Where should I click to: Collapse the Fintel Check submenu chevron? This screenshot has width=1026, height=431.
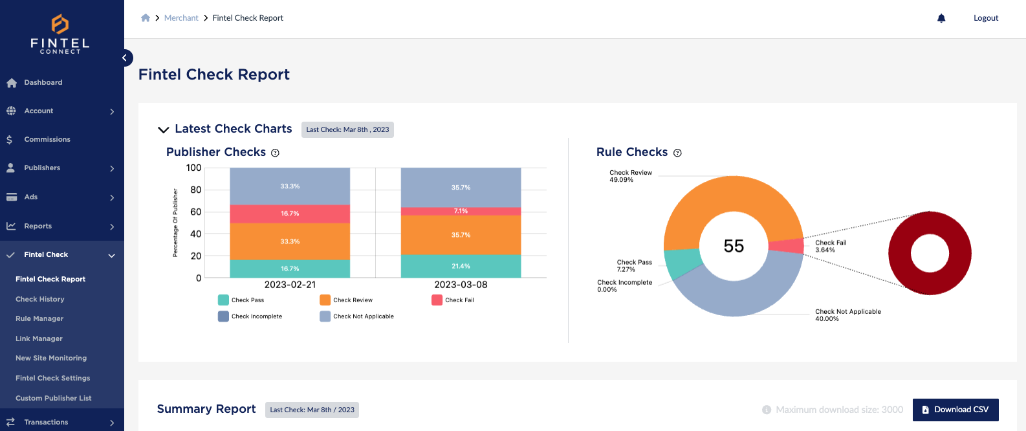pos(112,256)
